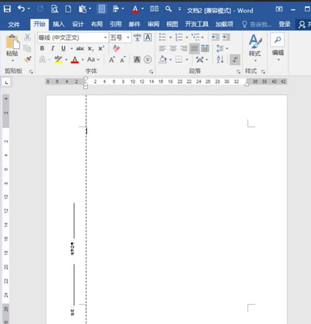This screenshot has height=324, width=311.
Task: Expand the highlight color dropdown arrow
Action: coord(66,60)
